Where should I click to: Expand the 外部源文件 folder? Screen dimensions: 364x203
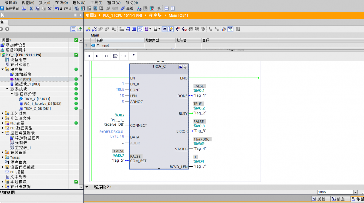point(3,118)
